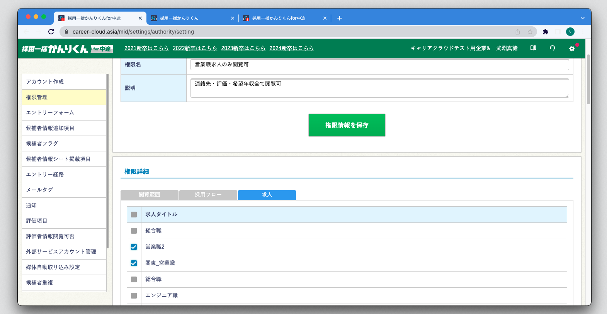Click the 関東_営業職 row title
The image size is (607, 314).
point(160,263)
